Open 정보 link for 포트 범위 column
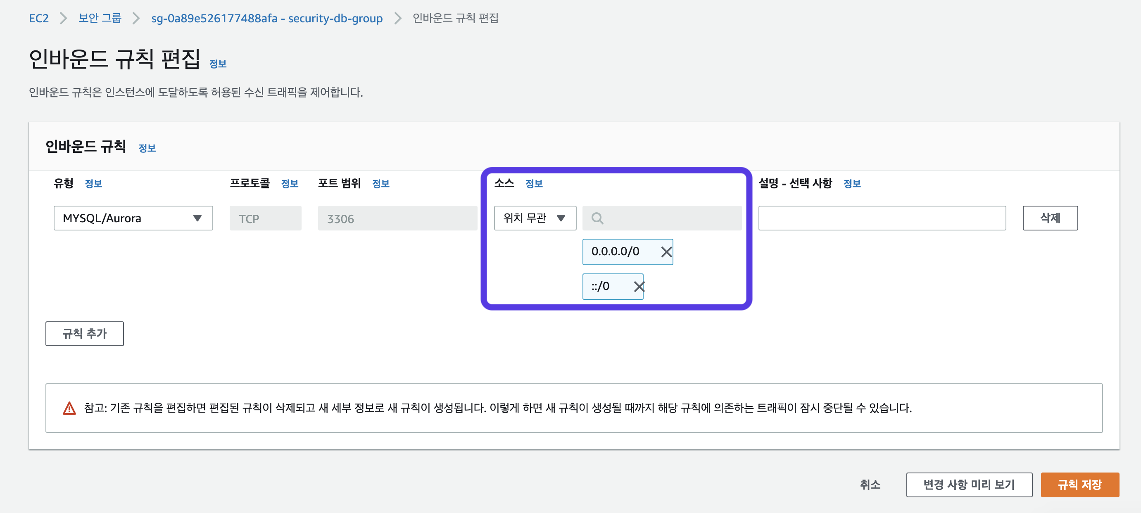 380,183
